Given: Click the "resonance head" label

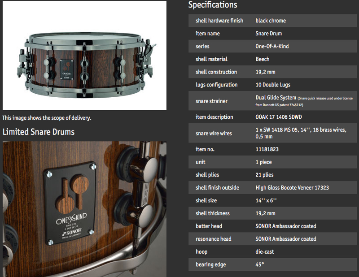Looking at the screenshot, I should 214,239.
